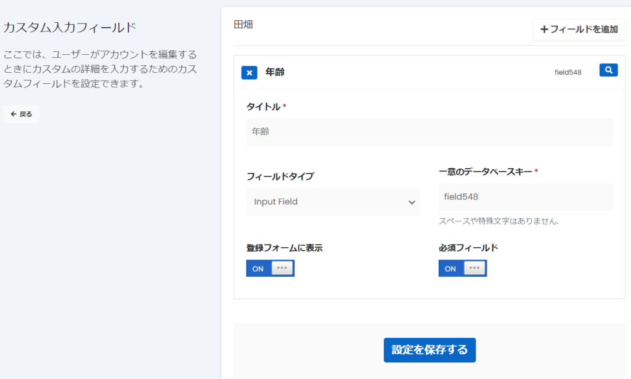Click the カスタム入力フィールド page heading

coord(70,27)
